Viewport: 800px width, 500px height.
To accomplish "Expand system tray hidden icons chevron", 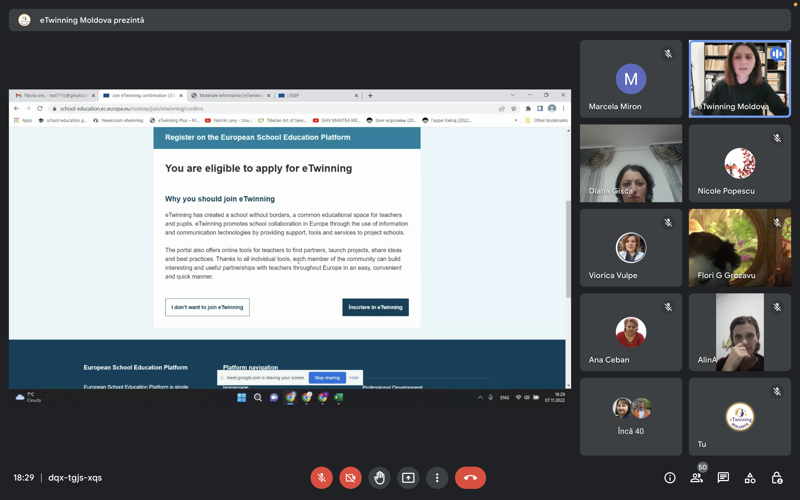I will coord(480,397).
